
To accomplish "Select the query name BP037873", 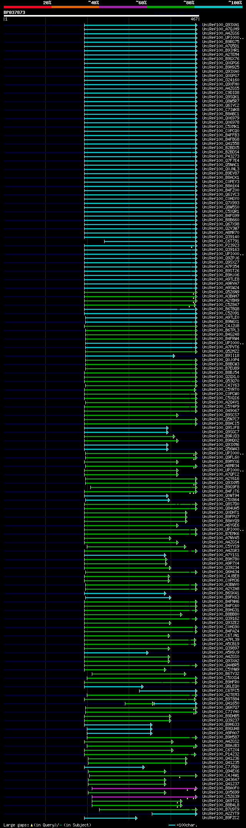I will coord(15,12).
